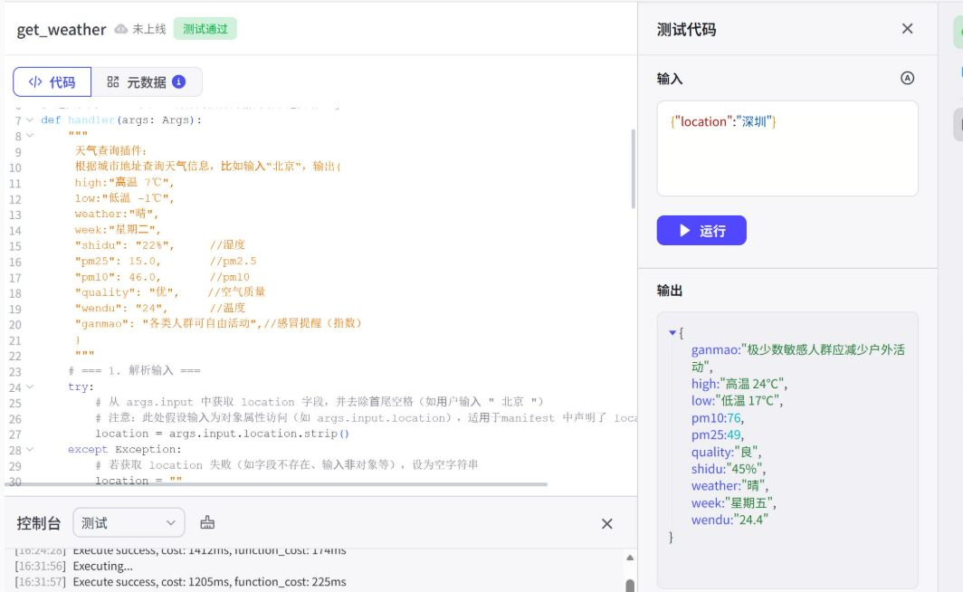Run the test with 运行 button
This screenshot has width=963, height=592.
(701, 230)
